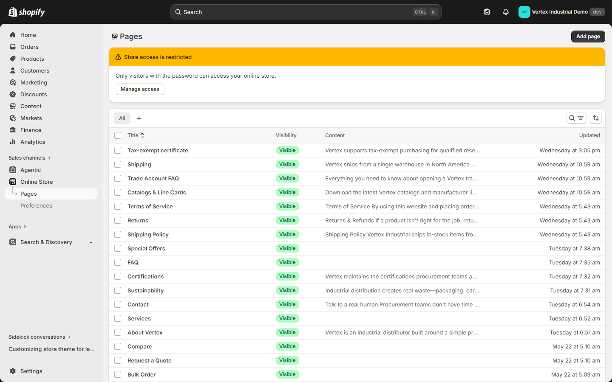Select the Catalogs & Line Cards checkbox
Viewport: 612px width, 382px height.
(118, 192)
